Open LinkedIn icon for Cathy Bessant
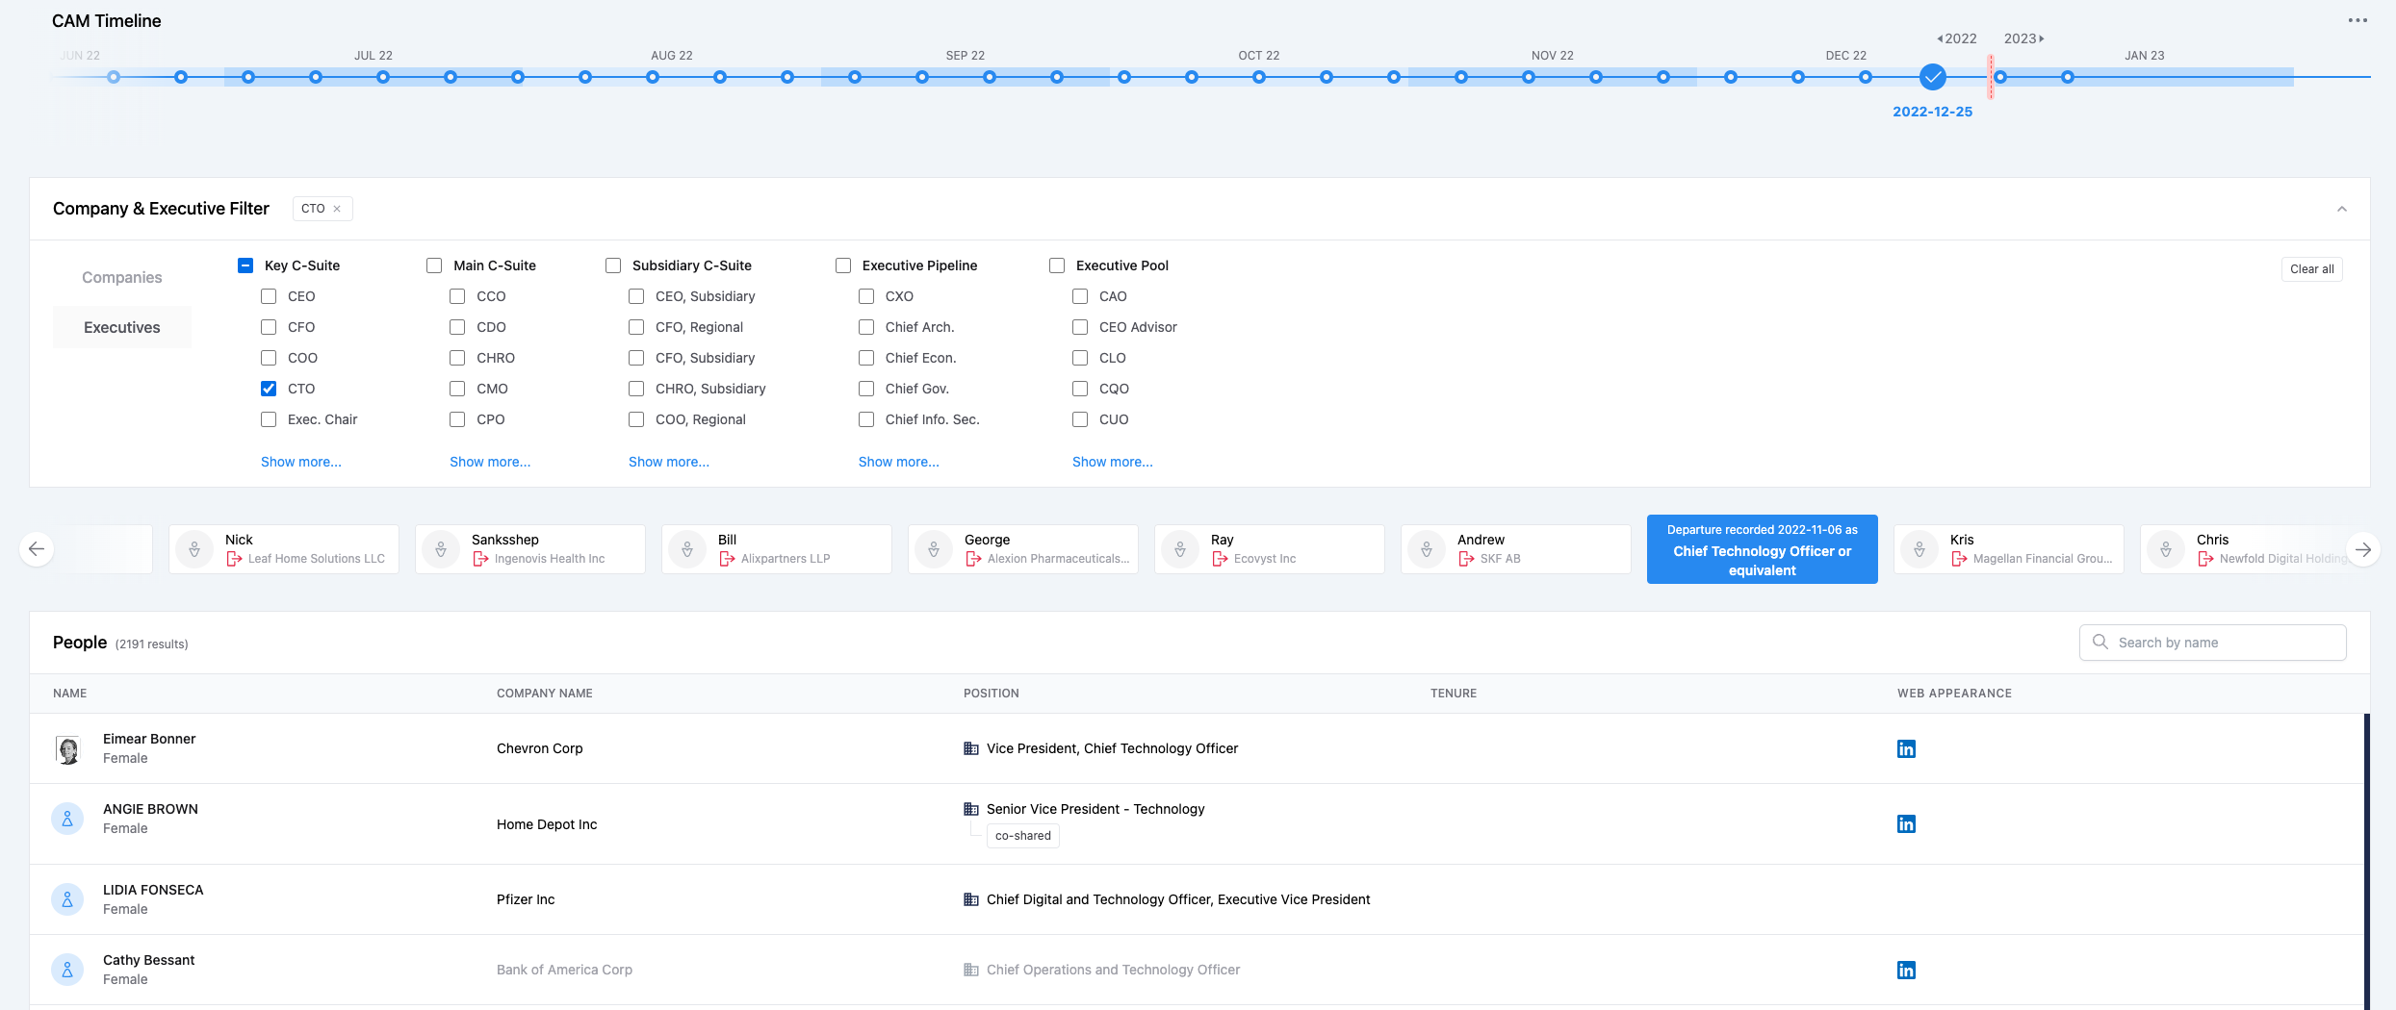Screen dimensions: 2396x1010 1906,970
